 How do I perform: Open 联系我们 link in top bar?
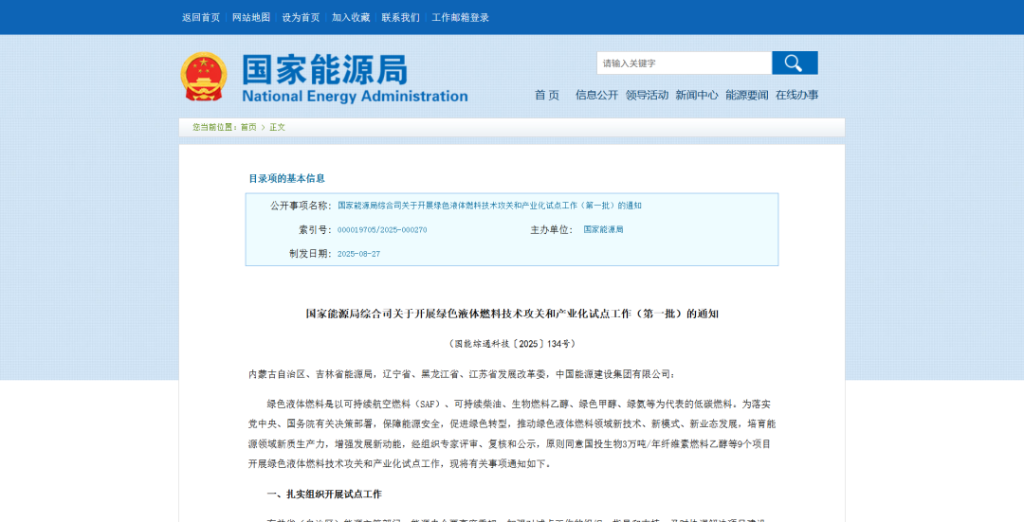400,18
